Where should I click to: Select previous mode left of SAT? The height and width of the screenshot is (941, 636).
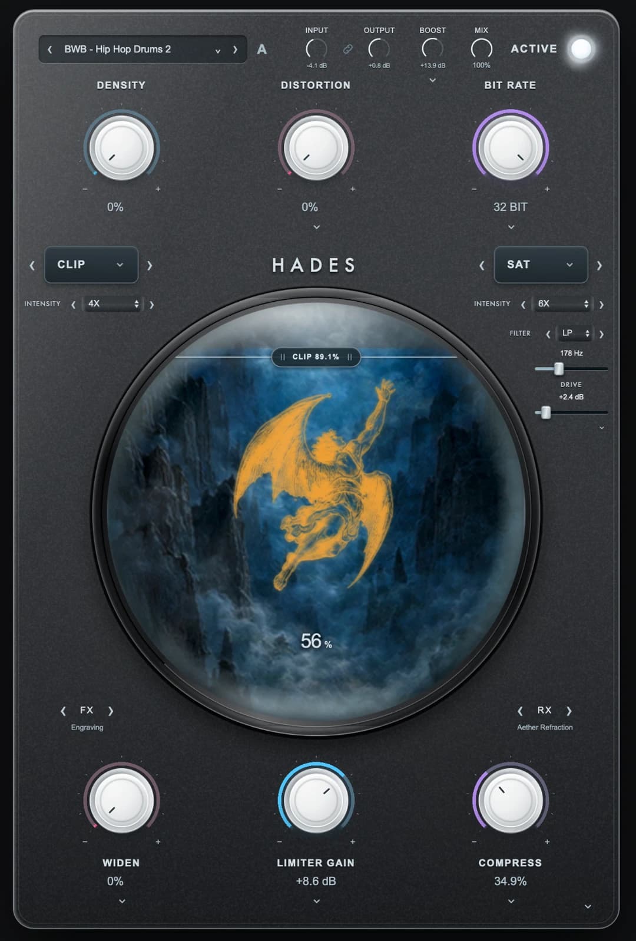[x=482, y=265]
